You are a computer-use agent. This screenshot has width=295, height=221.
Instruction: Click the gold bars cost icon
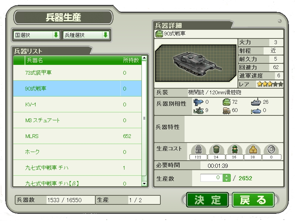(253, 150)
